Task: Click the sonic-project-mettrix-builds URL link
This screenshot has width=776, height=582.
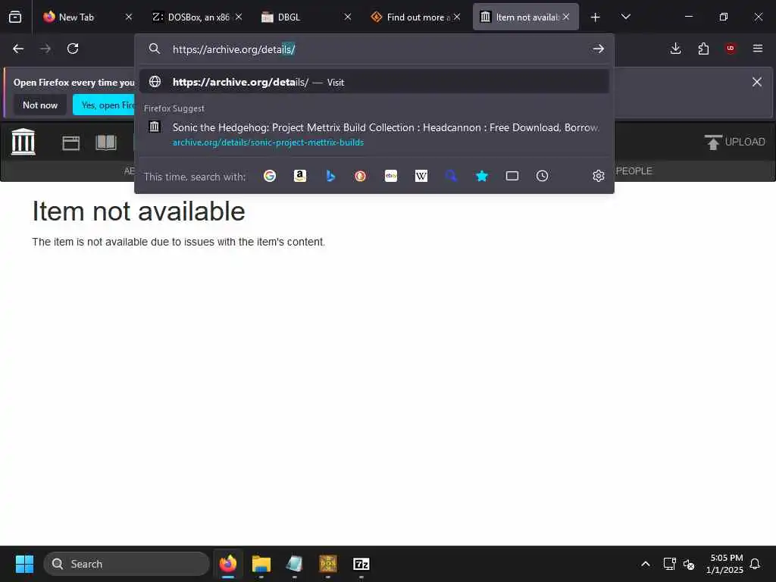Action: pyautogui.click(x=268, y=142)
